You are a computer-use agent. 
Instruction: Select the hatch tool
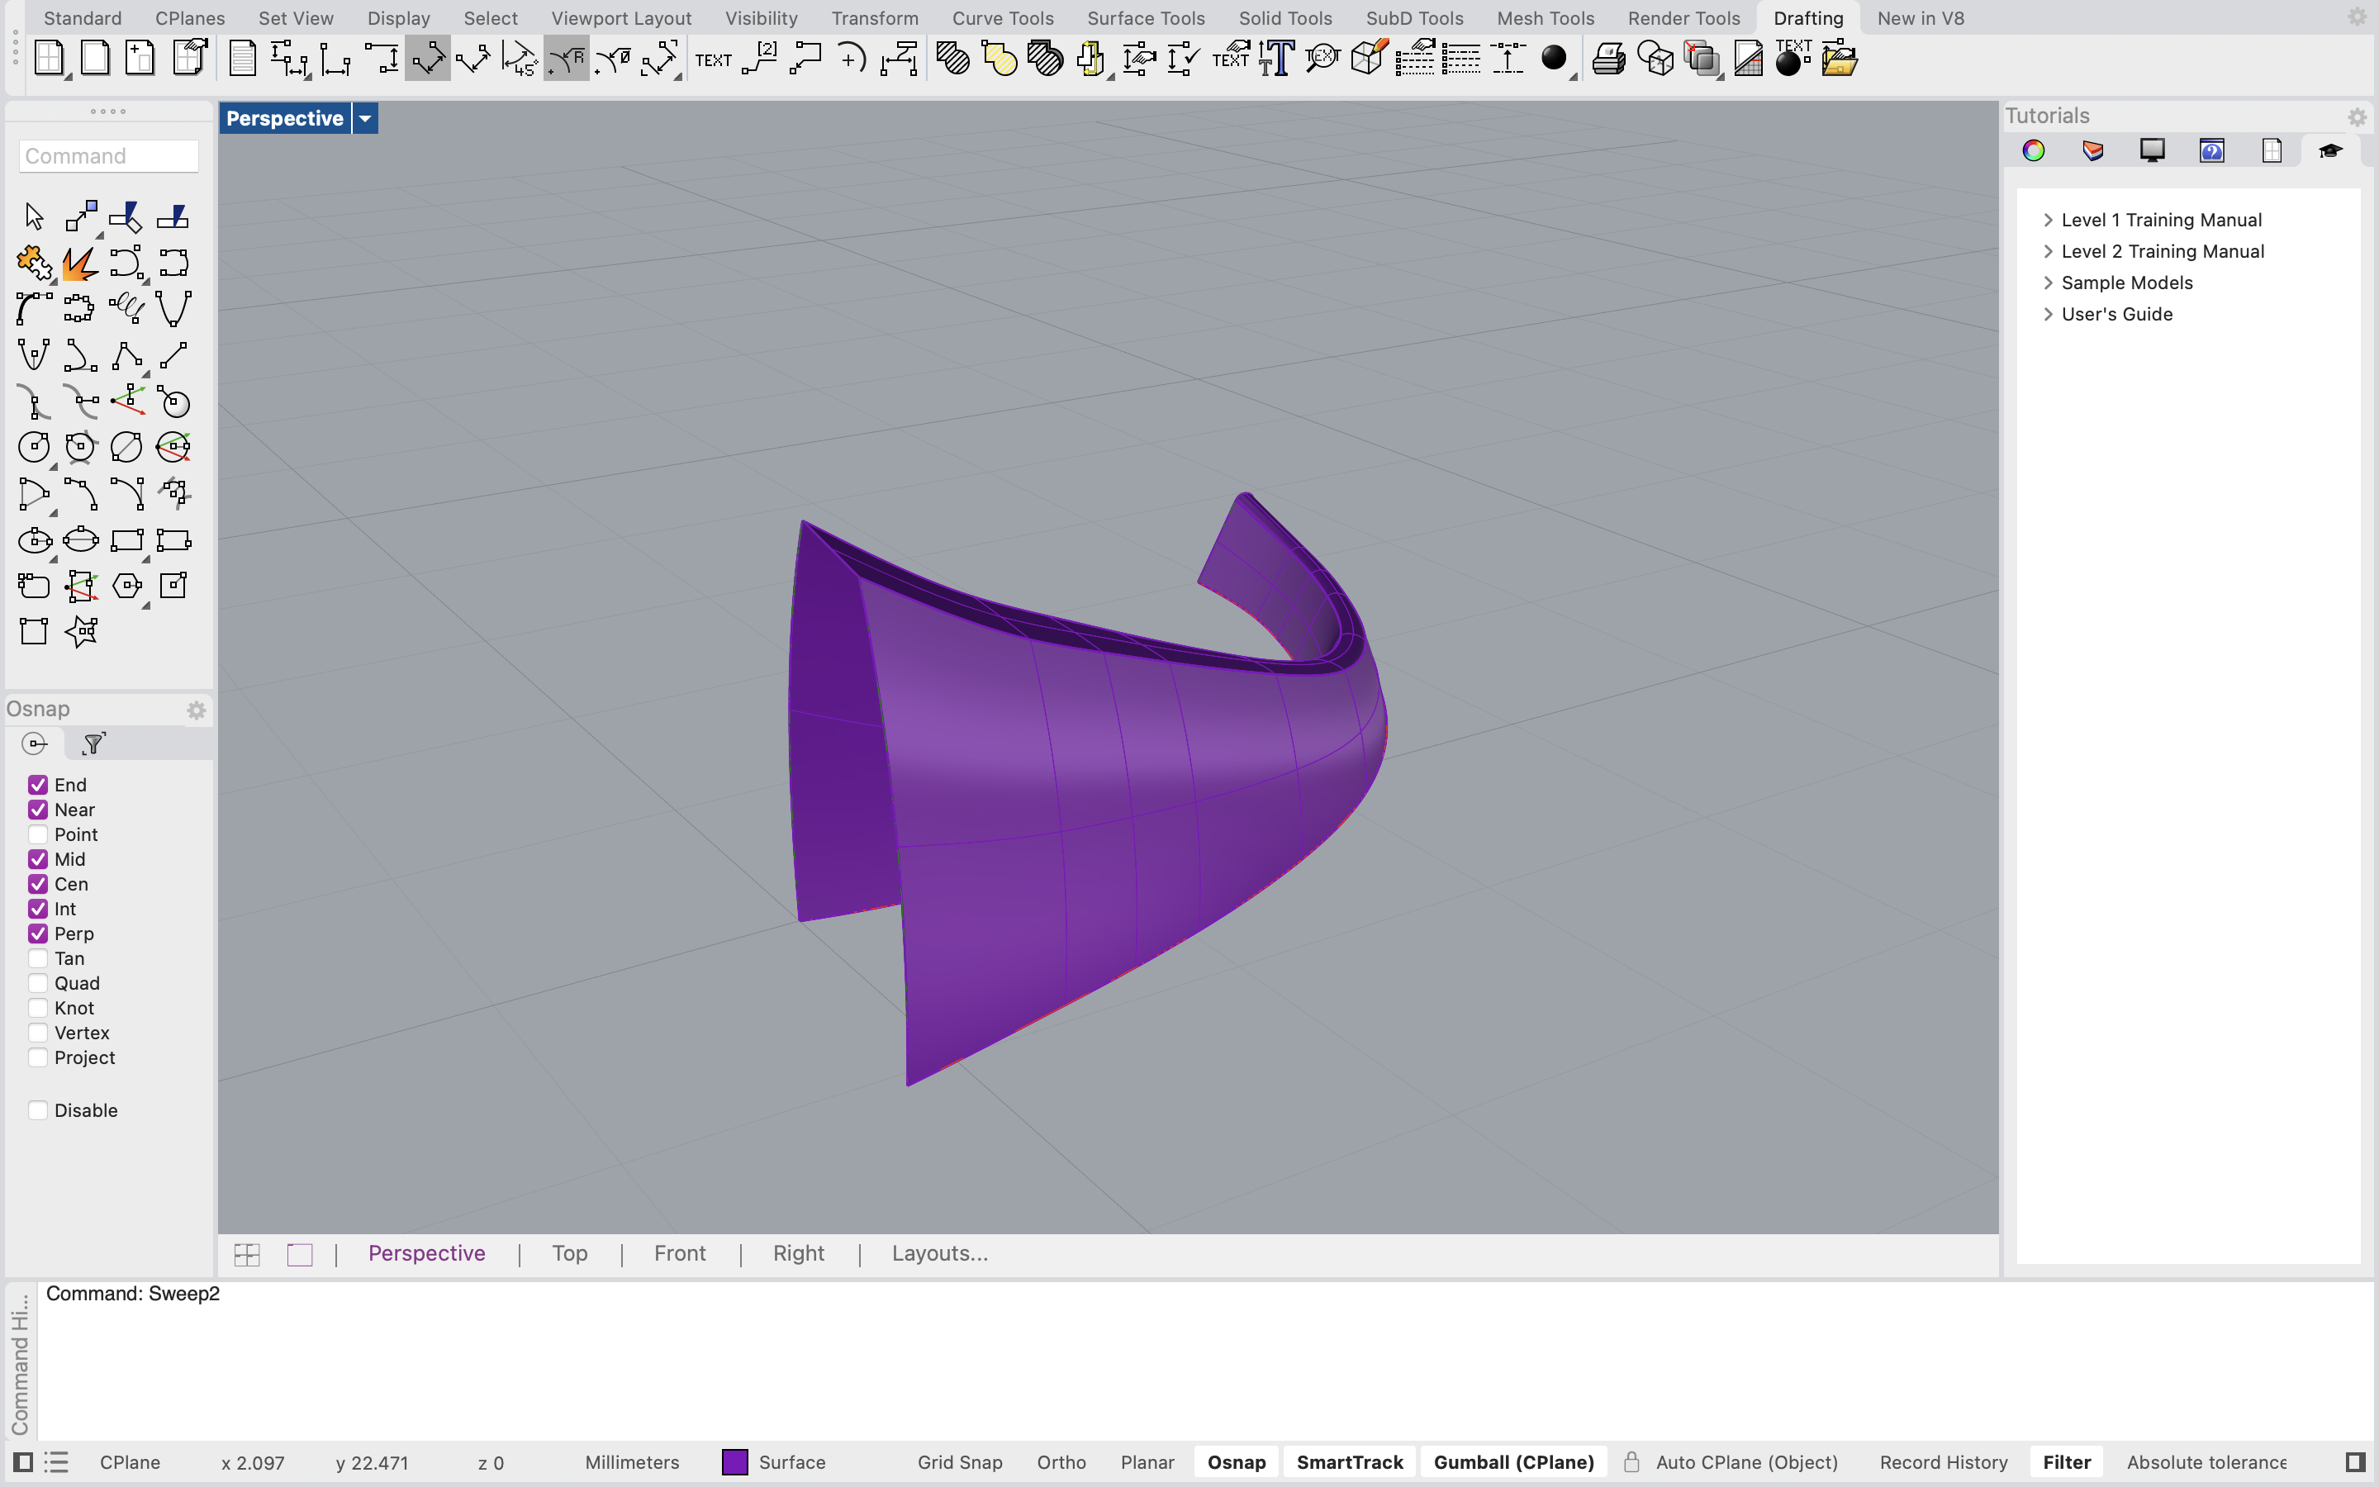coord(952,59)
